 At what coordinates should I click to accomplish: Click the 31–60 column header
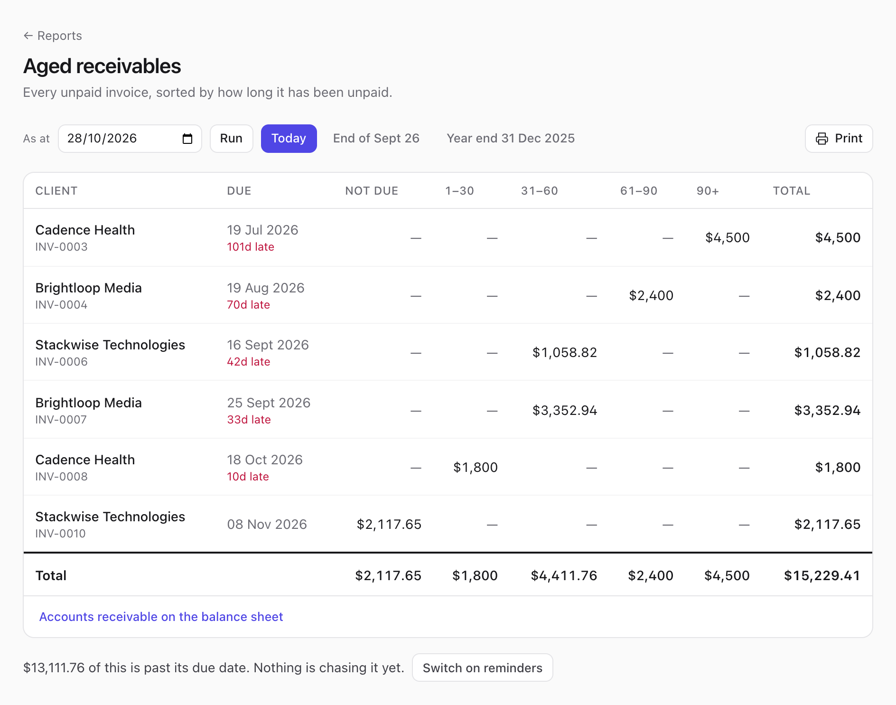(540, 191)
